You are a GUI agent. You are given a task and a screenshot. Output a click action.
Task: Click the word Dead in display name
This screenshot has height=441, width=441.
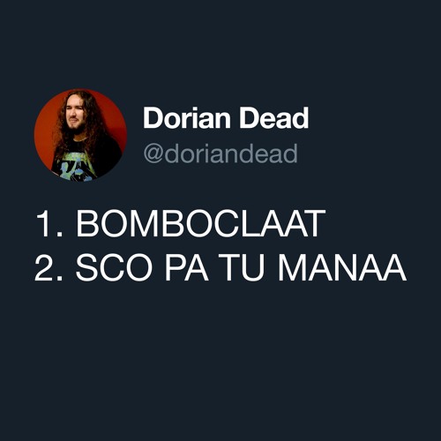coord(274,118)
